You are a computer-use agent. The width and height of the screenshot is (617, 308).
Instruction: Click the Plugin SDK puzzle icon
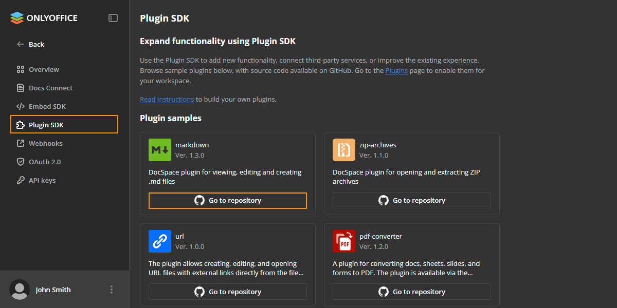click(21, 125)
